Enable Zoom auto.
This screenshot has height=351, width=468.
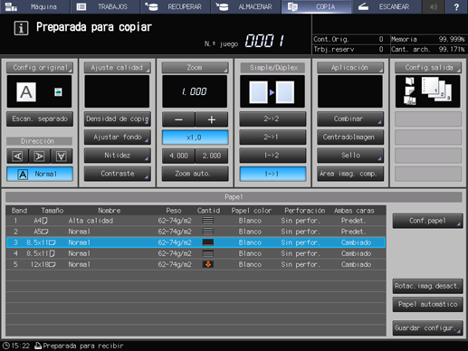[x=195, y=174]
